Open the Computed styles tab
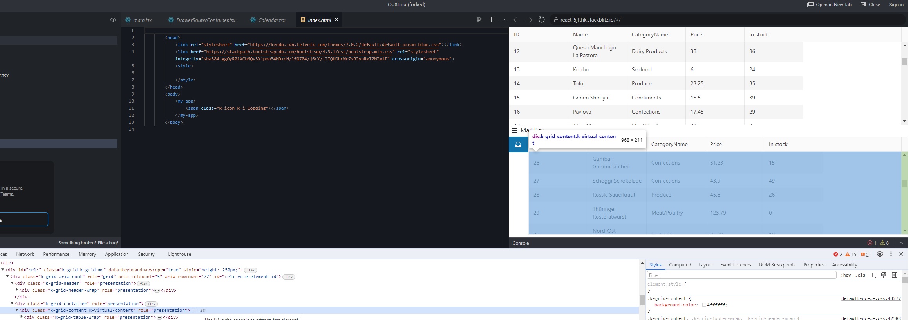Screen dimensions: 913x320 (680, 265)
